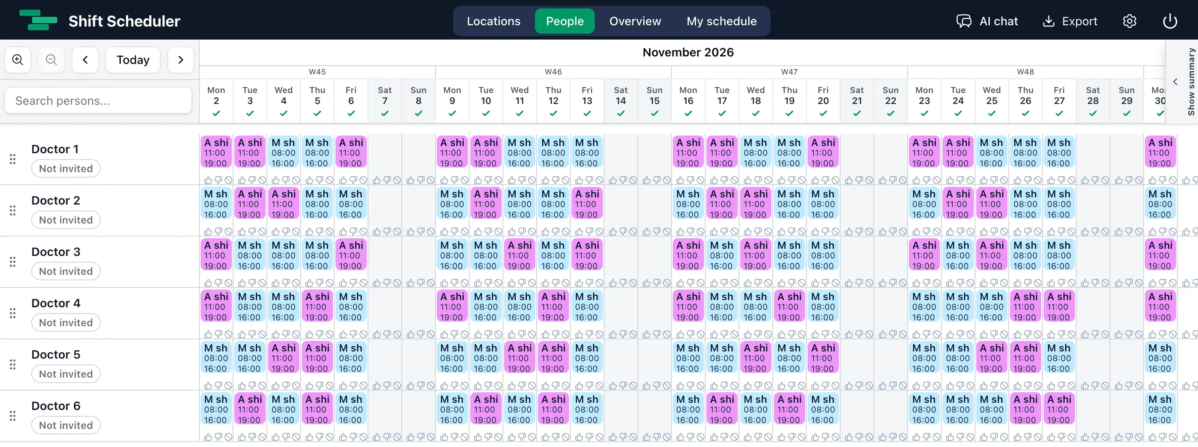Thumbs down Doctor 1 on Tue 3
The image size is (1198, 447).
pos(252,180)
